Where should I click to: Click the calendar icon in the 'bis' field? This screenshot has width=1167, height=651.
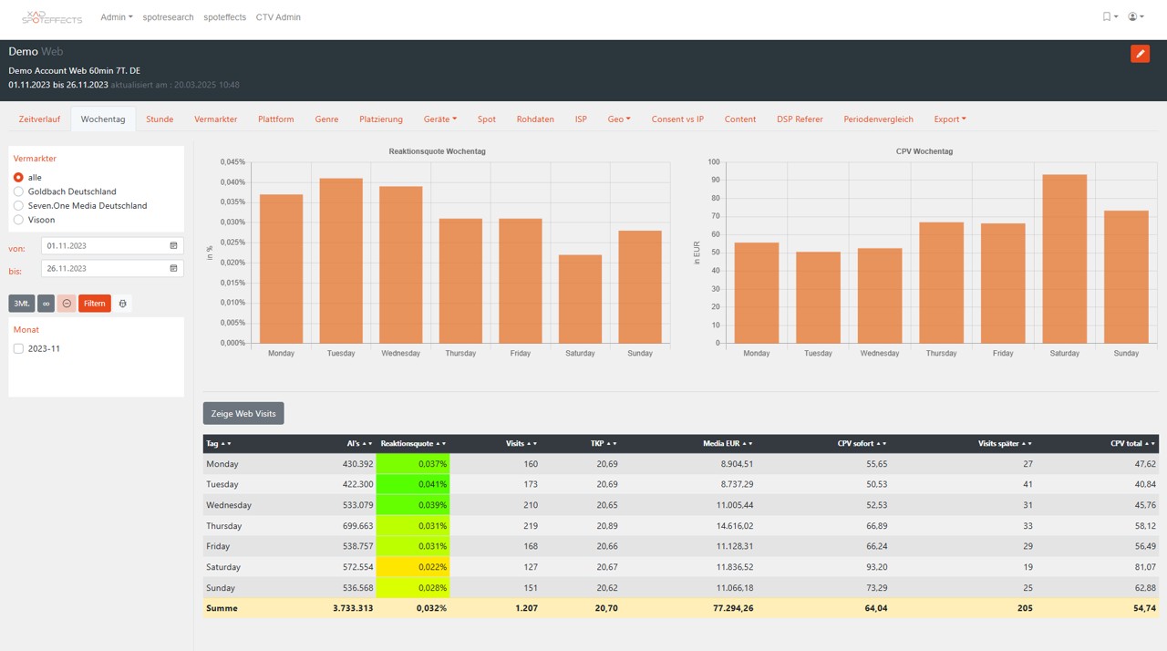(173, 269)
